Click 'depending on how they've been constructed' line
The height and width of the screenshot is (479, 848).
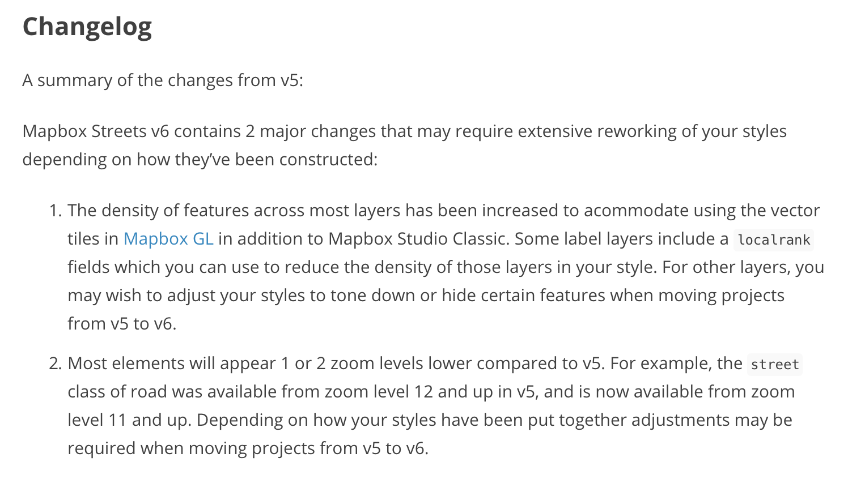point(200,160)
